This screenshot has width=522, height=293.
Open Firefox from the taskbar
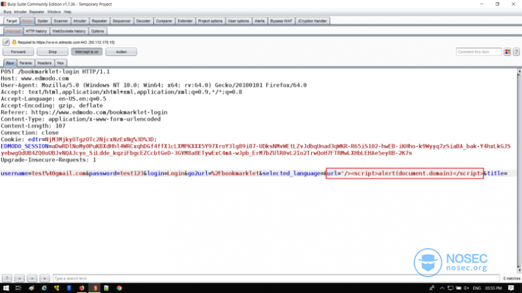click(x=81, y=288)
